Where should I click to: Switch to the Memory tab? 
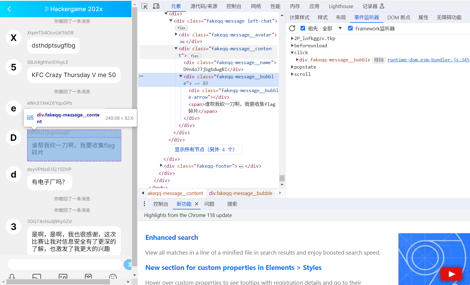(295, 6)
